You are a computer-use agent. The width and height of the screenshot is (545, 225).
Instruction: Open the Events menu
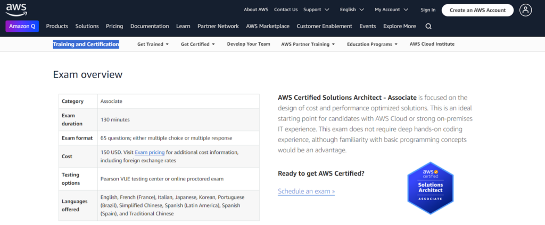(x=367, y=27)
